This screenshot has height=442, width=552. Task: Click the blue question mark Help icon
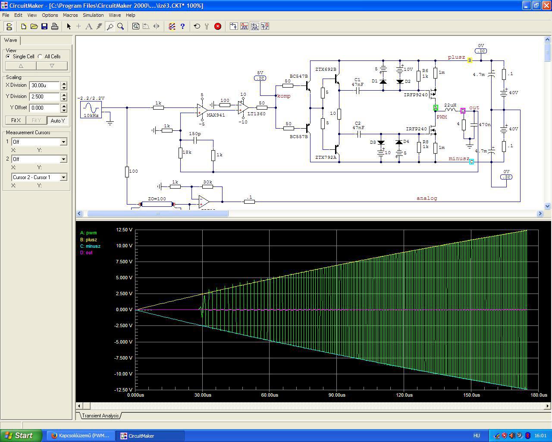coord(182,26)
